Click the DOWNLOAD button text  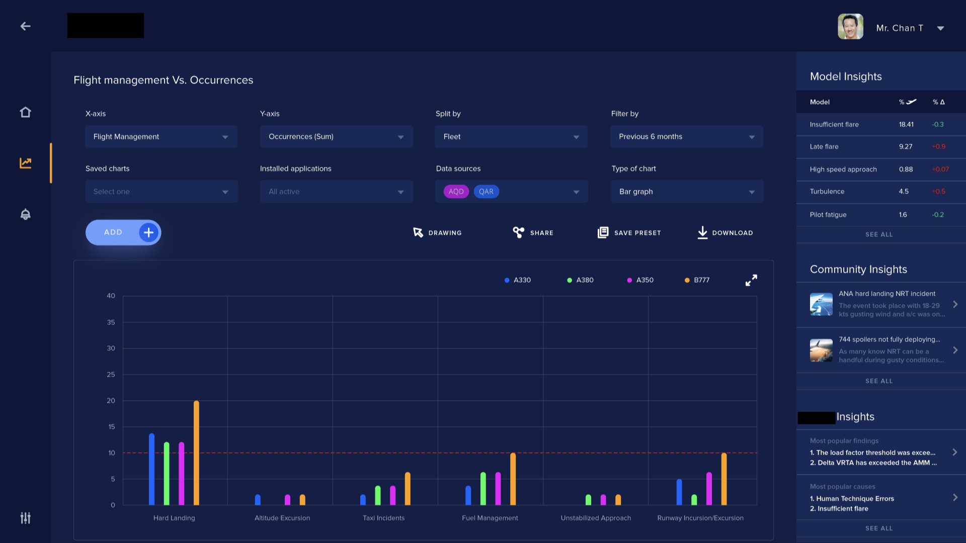click(733, 233)
